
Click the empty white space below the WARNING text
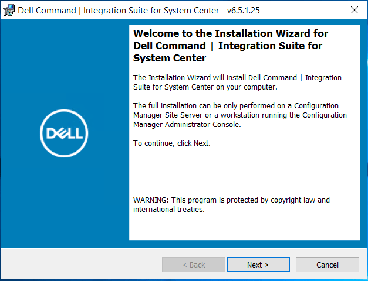click(244, 227)
